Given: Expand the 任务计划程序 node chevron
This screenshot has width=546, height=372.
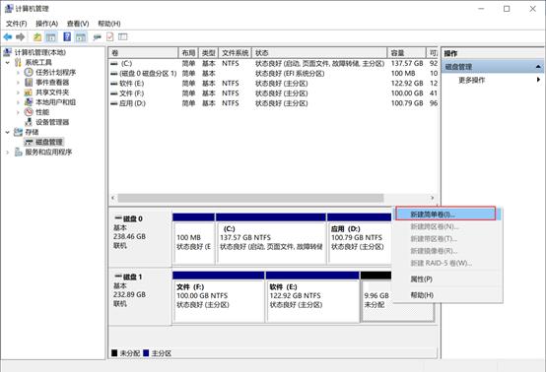Looking at the screenshot, I should point(19,73).
